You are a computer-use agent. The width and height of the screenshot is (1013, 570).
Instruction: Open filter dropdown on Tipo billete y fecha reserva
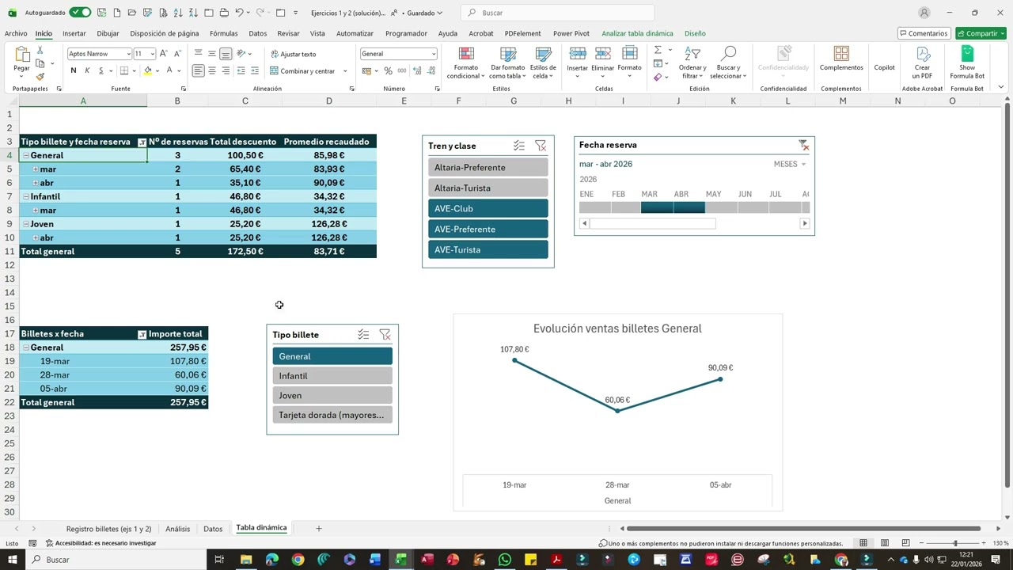point(142,142)
